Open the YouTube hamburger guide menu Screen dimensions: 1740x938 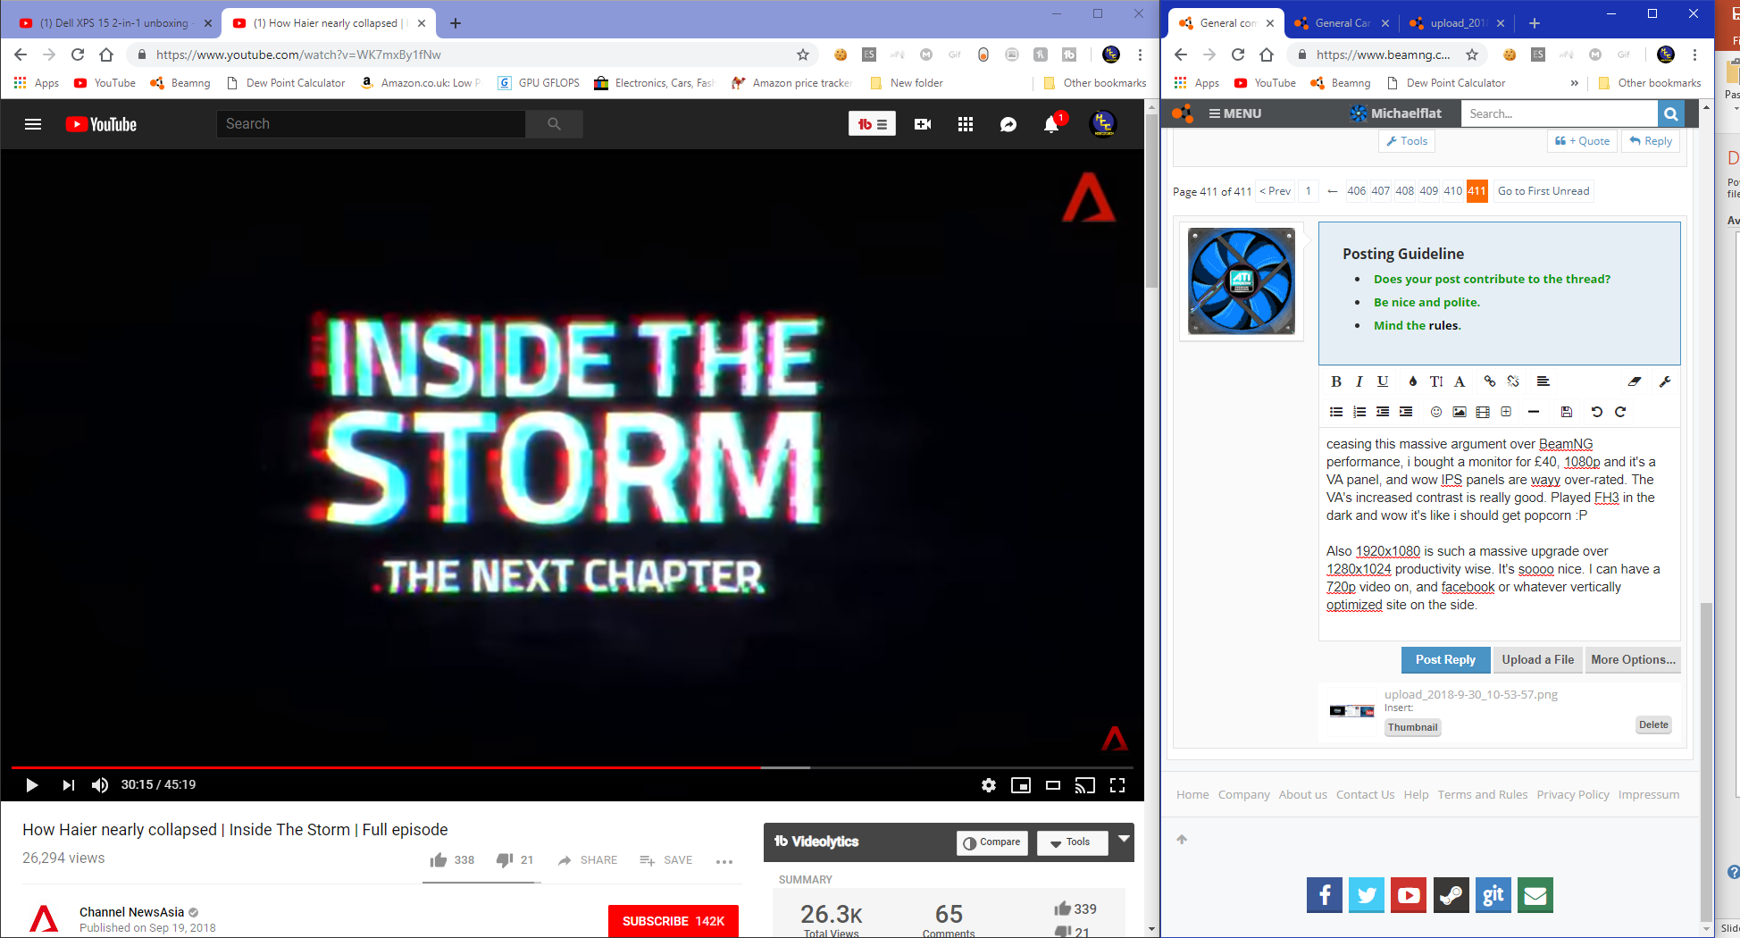coord(33,124)
